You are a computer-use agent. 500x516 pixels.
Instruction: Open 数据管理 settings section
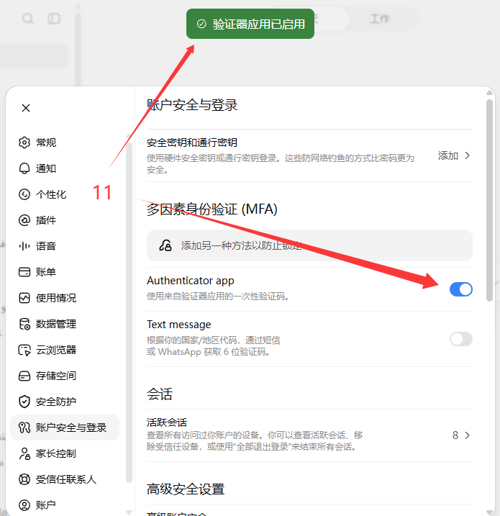tap(65, 324)
